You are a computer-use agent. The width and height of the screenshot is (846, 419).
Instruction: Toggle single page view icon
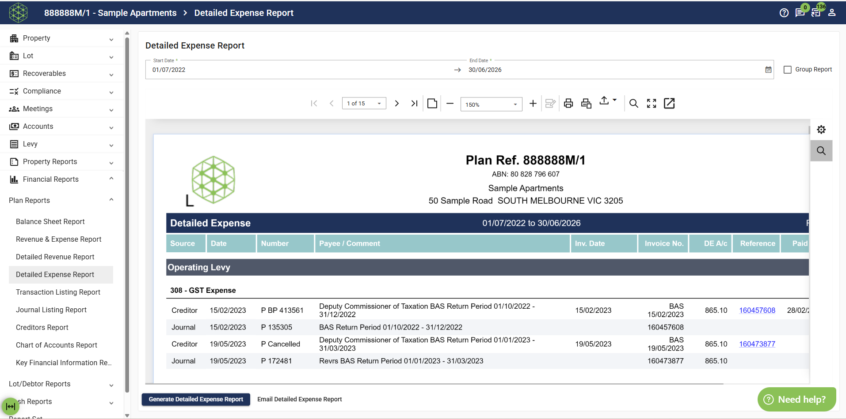(x=432, y=103)
